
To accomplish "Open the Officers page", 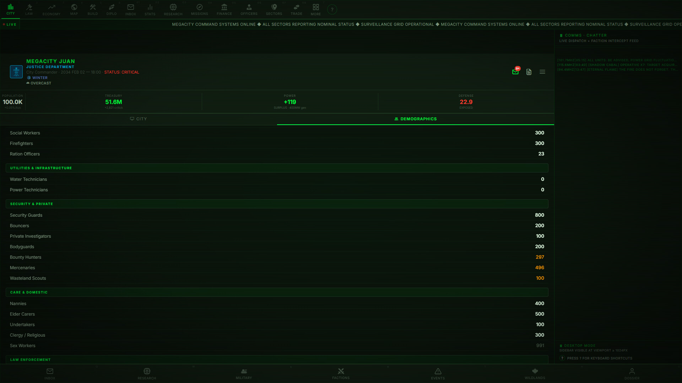I will tap(249, 10).
